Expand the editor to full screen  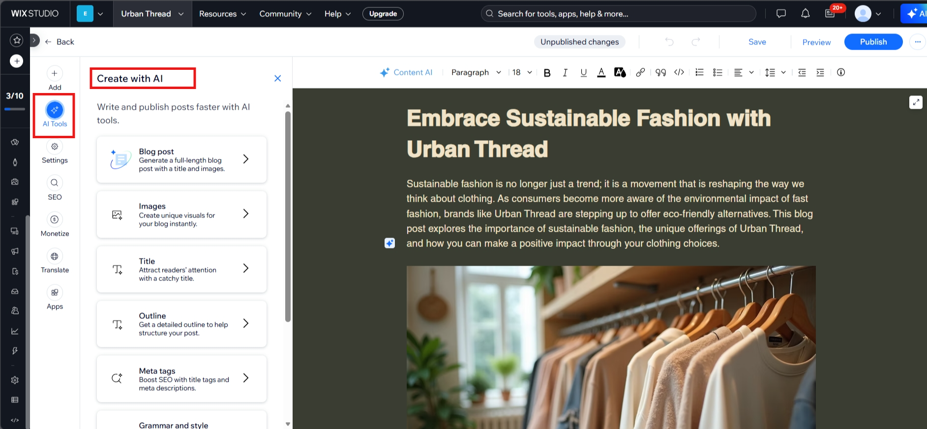[916, 102]
